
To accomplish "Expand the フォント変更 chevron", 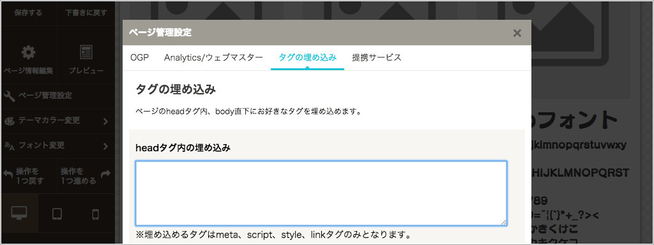I will pos(105,146).
